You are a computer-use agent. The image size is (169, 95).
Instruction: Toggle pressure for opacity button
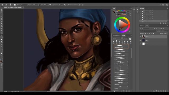(x=39, y=5)
